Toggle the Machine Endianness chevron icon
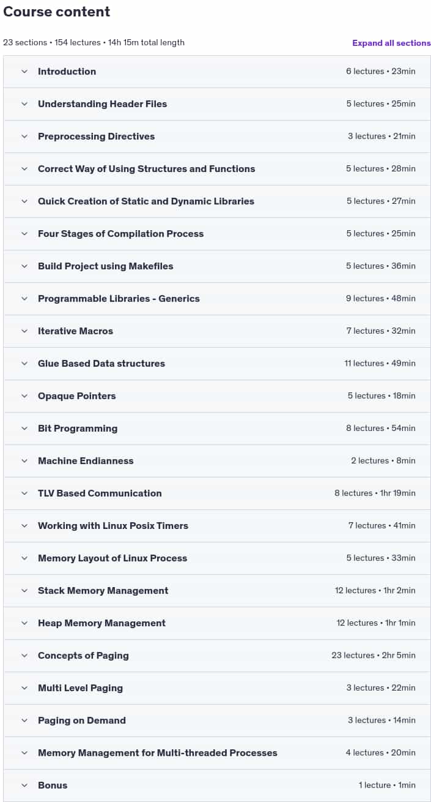The image size is (431, 802). tap(24, 461)
